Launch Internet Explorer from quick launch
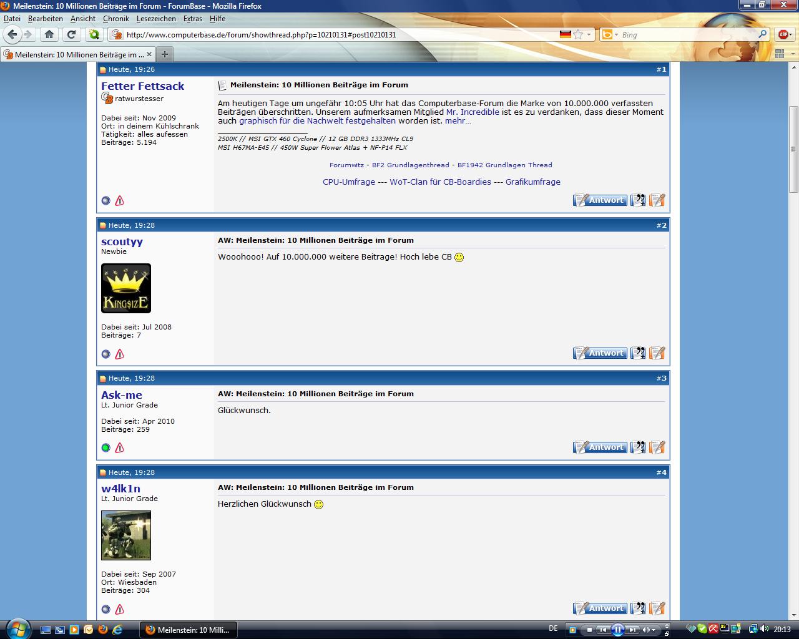 pos(116,630)
